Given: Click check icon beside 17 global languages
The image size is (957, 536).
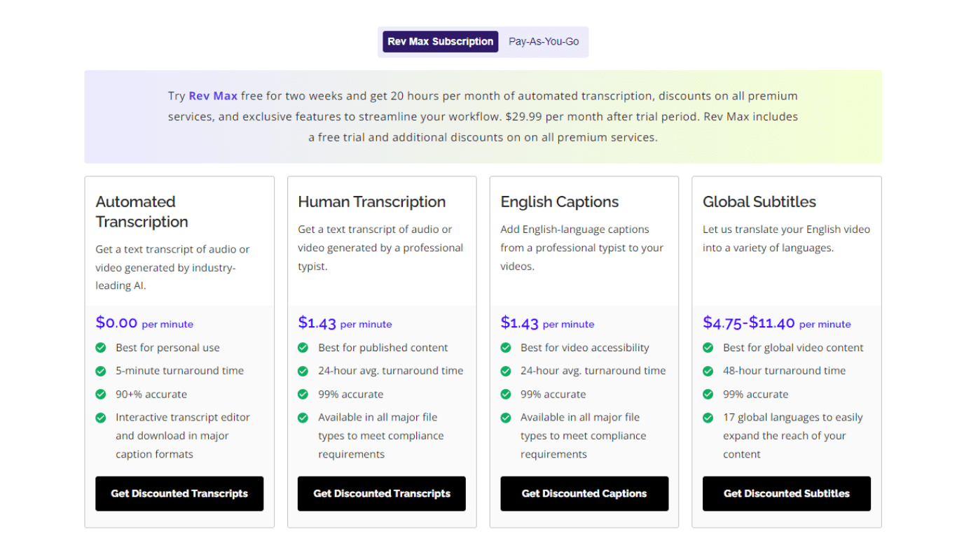Looking at the screenshot, I should [x=708, y=418].
